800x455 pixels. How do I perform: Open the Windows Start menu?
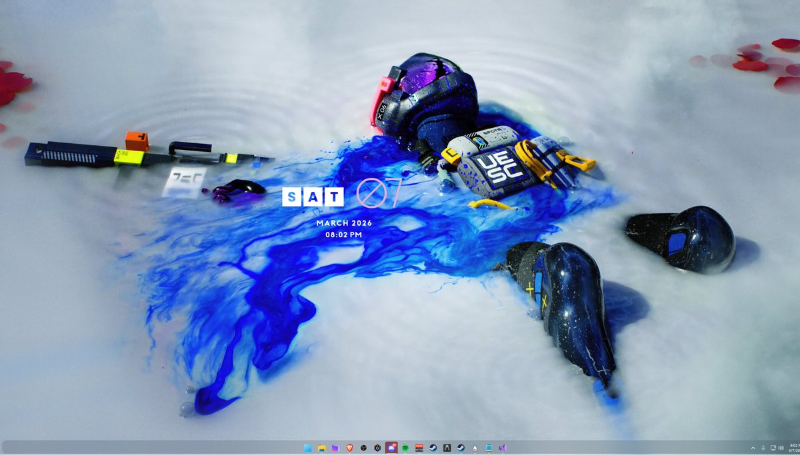pos(307,448)
